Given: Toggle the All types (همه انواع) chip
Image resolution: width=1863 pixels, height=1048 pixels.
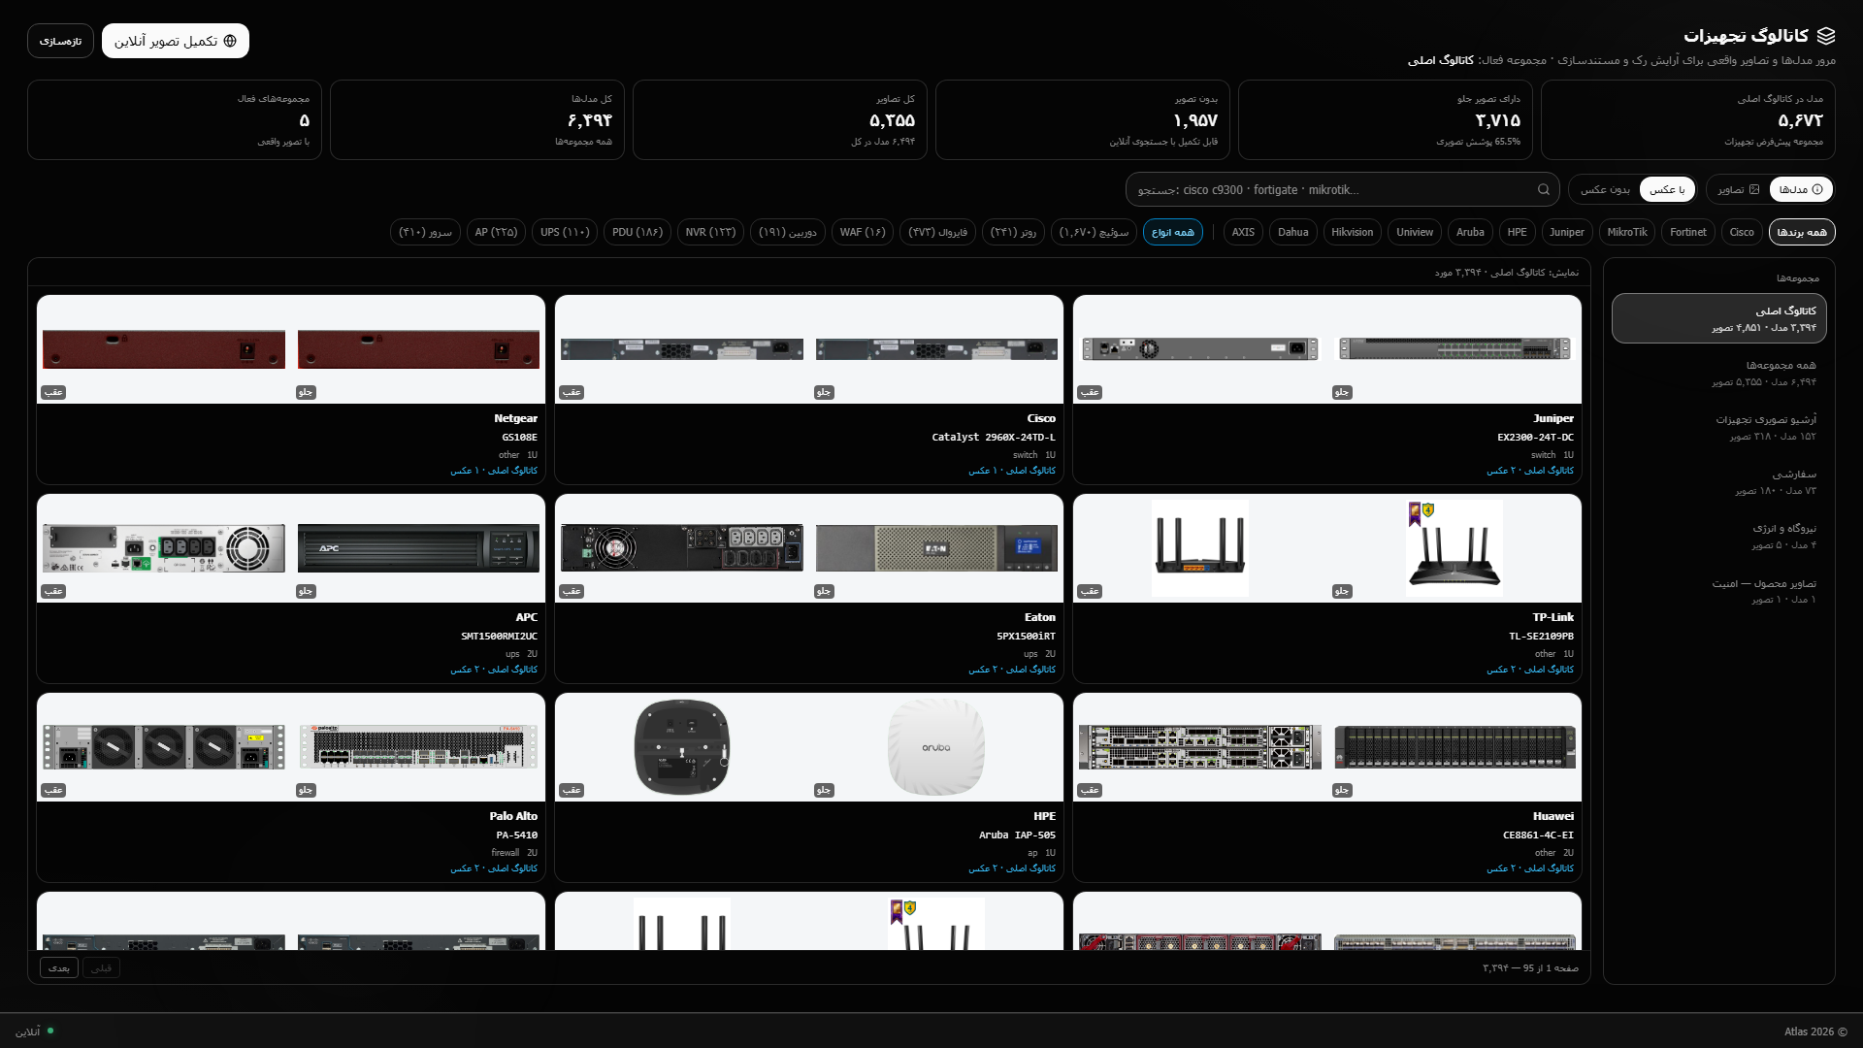Looking at the screenshot, I should tap(1173, 232).
